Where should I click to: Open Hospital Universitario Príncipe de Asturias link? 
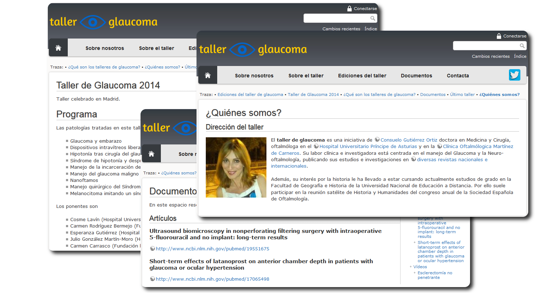[x=368, y=146]
